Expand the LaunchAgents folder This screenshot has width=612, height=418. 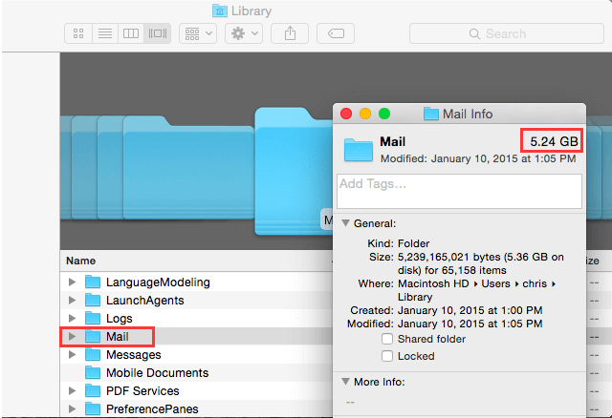tap(72, 300)
